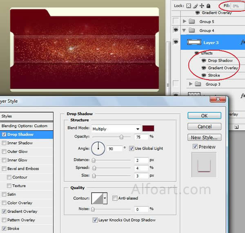This screenshot has width=245, height=233.
Task: Open the Styles presets entry
Action: pyautogui.click(x=27, y=116)
